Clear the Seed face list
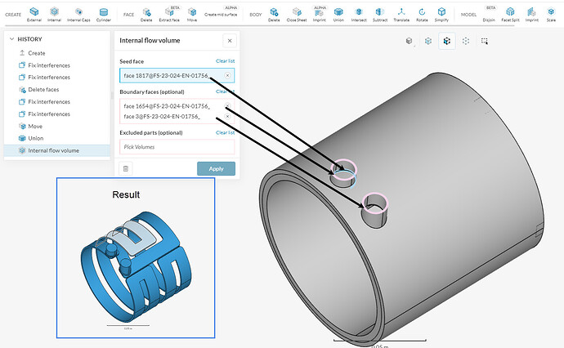 pyautogui.click(x=225, y=61)
